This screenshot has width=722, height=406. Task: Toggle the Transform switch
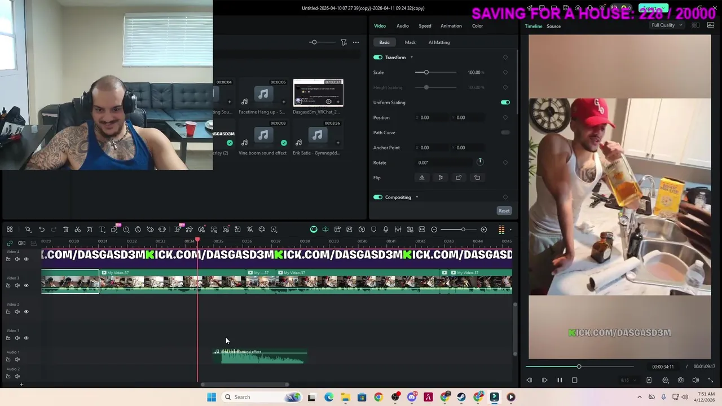[x=378, y=58]
